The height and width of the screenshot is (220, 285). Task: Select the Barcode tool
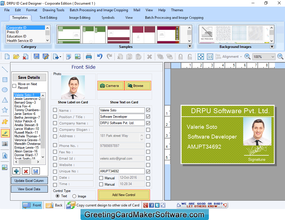5,144
